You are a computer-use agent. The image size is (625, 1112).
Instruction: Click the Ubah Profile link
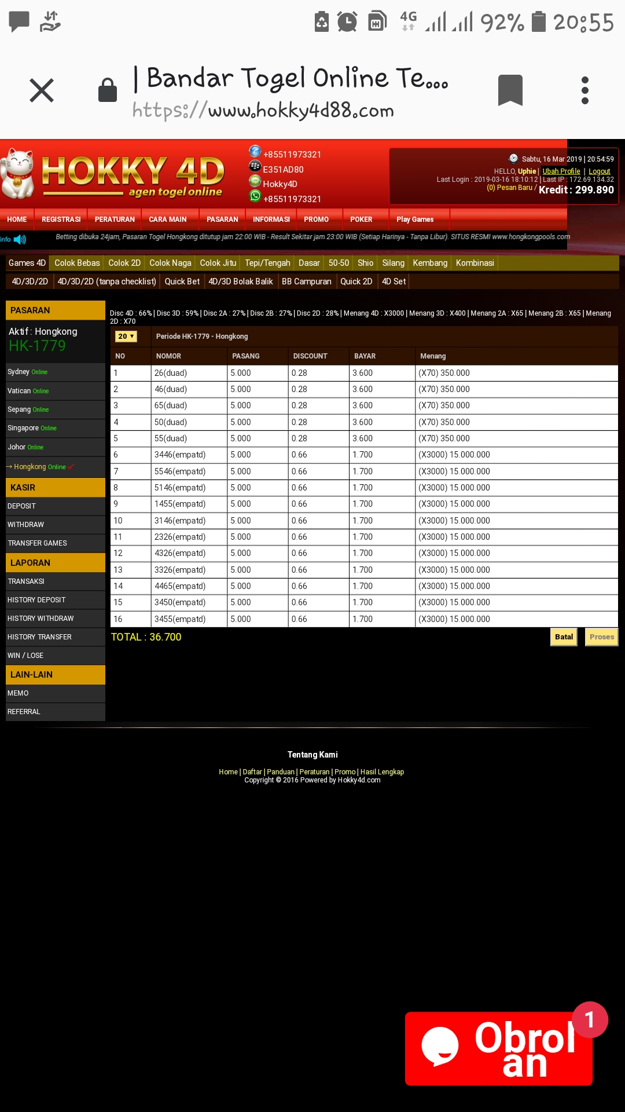(561, 171)
